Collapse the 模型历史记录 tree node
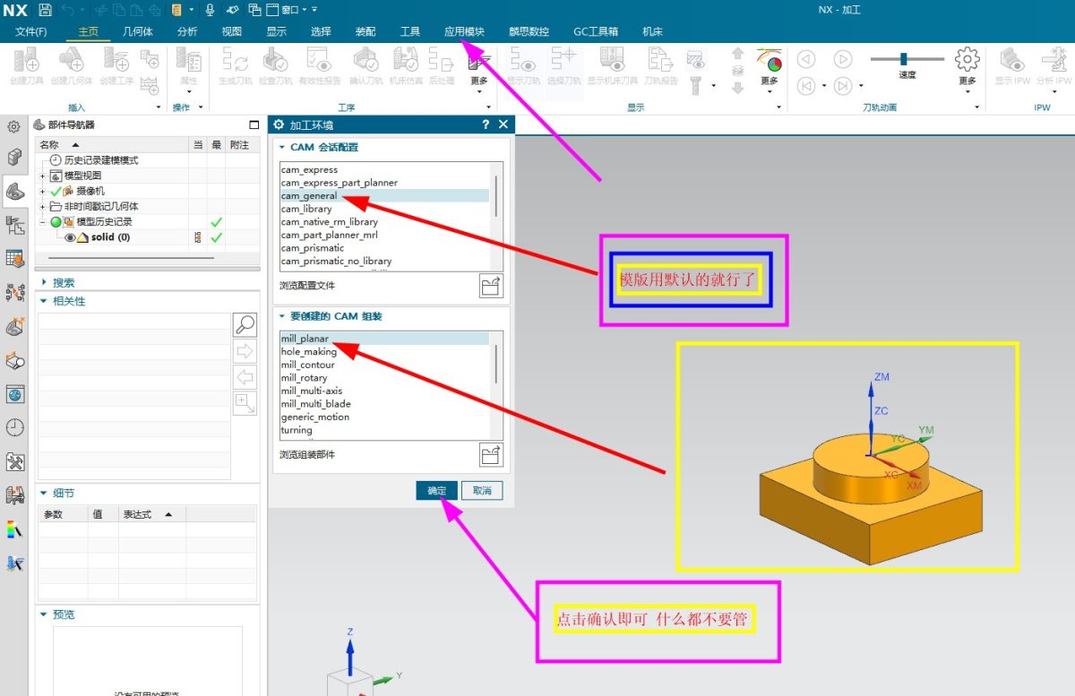This screenshot has height=696, width=1075. tap(42, 222)
